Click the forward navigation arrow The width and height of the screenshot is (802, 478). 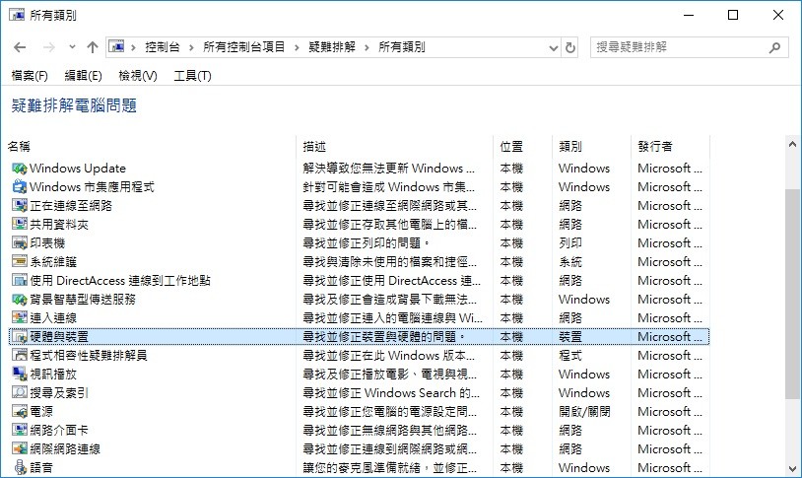pos(48,47)
